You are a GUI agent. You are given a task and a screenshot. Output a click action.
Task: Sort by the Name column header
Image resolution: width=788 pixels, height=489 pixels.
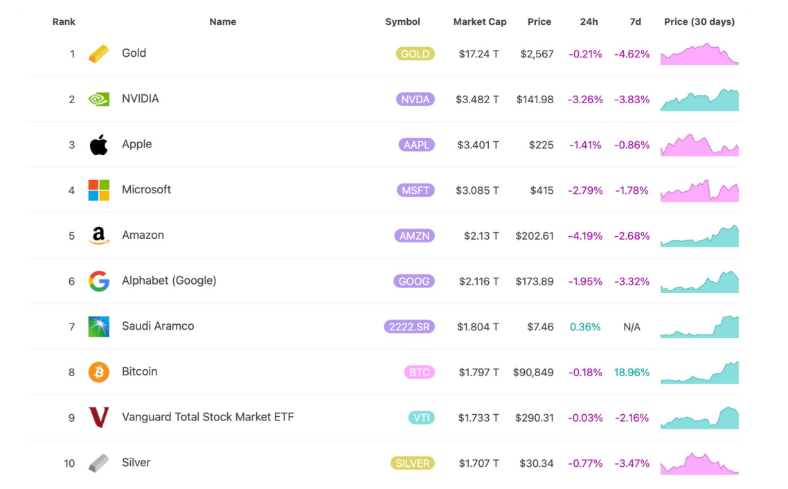click(223, 21)
